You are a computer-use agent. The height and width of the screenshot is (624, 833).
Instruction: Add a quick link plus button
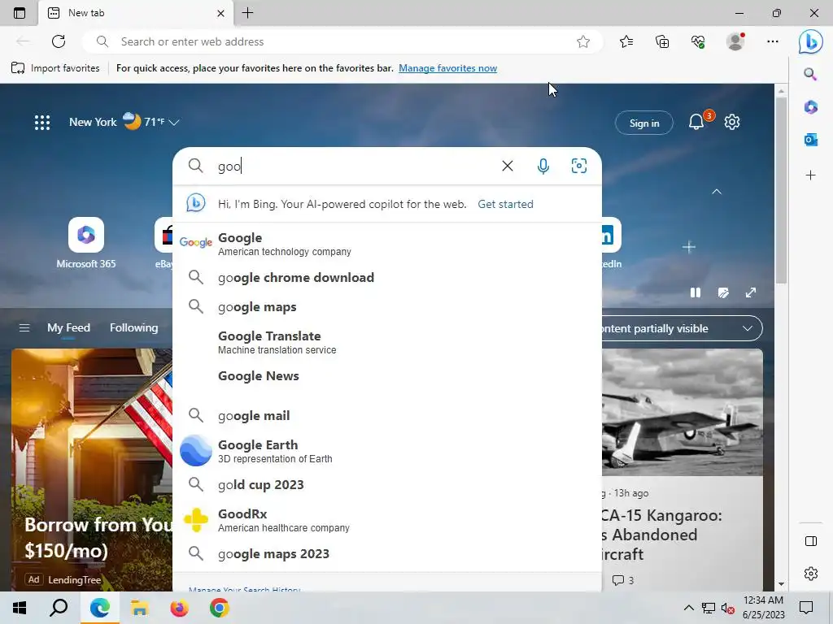688,247
